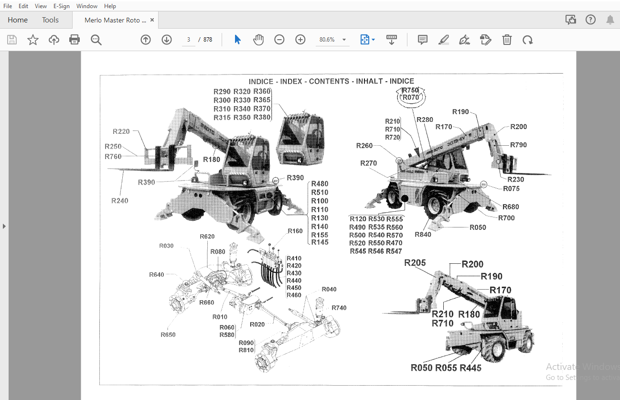Go to previous page arrow
The width and height of the screenshot is (620, 400).
pyautogui.click(x=146, y=40)
